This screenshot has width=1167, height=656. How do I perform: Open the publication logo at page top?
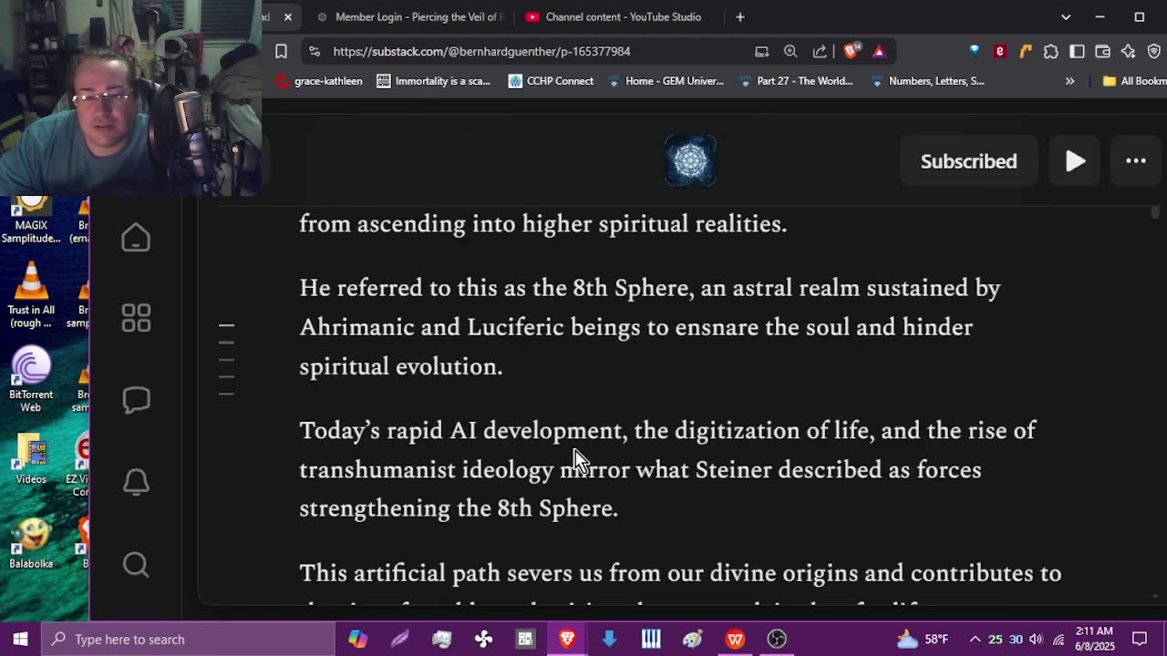tap(690, 161)
